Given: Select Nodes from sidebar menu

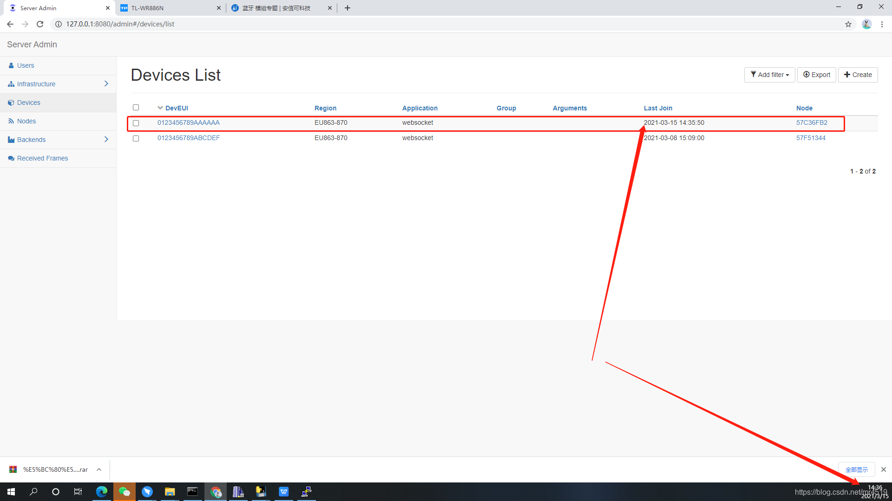Looking at the screenshot, I should (x=26, y=121).
